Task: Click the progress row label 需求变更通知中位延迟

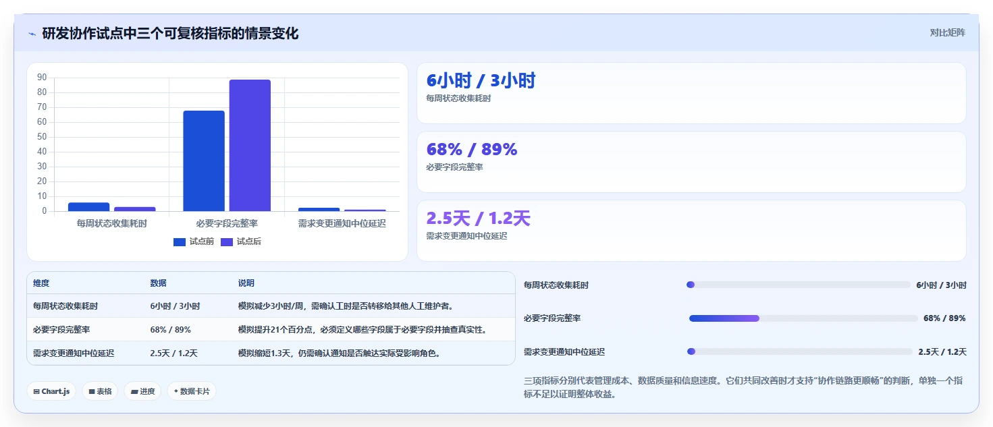Action: [x=564, y=352]
